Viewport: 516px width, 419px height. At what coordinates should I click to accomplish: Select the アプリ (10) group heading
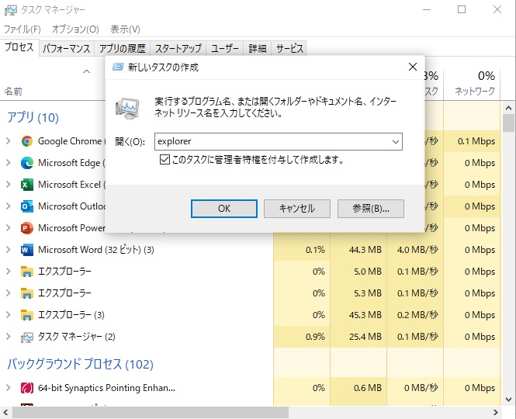coord(33,117)
